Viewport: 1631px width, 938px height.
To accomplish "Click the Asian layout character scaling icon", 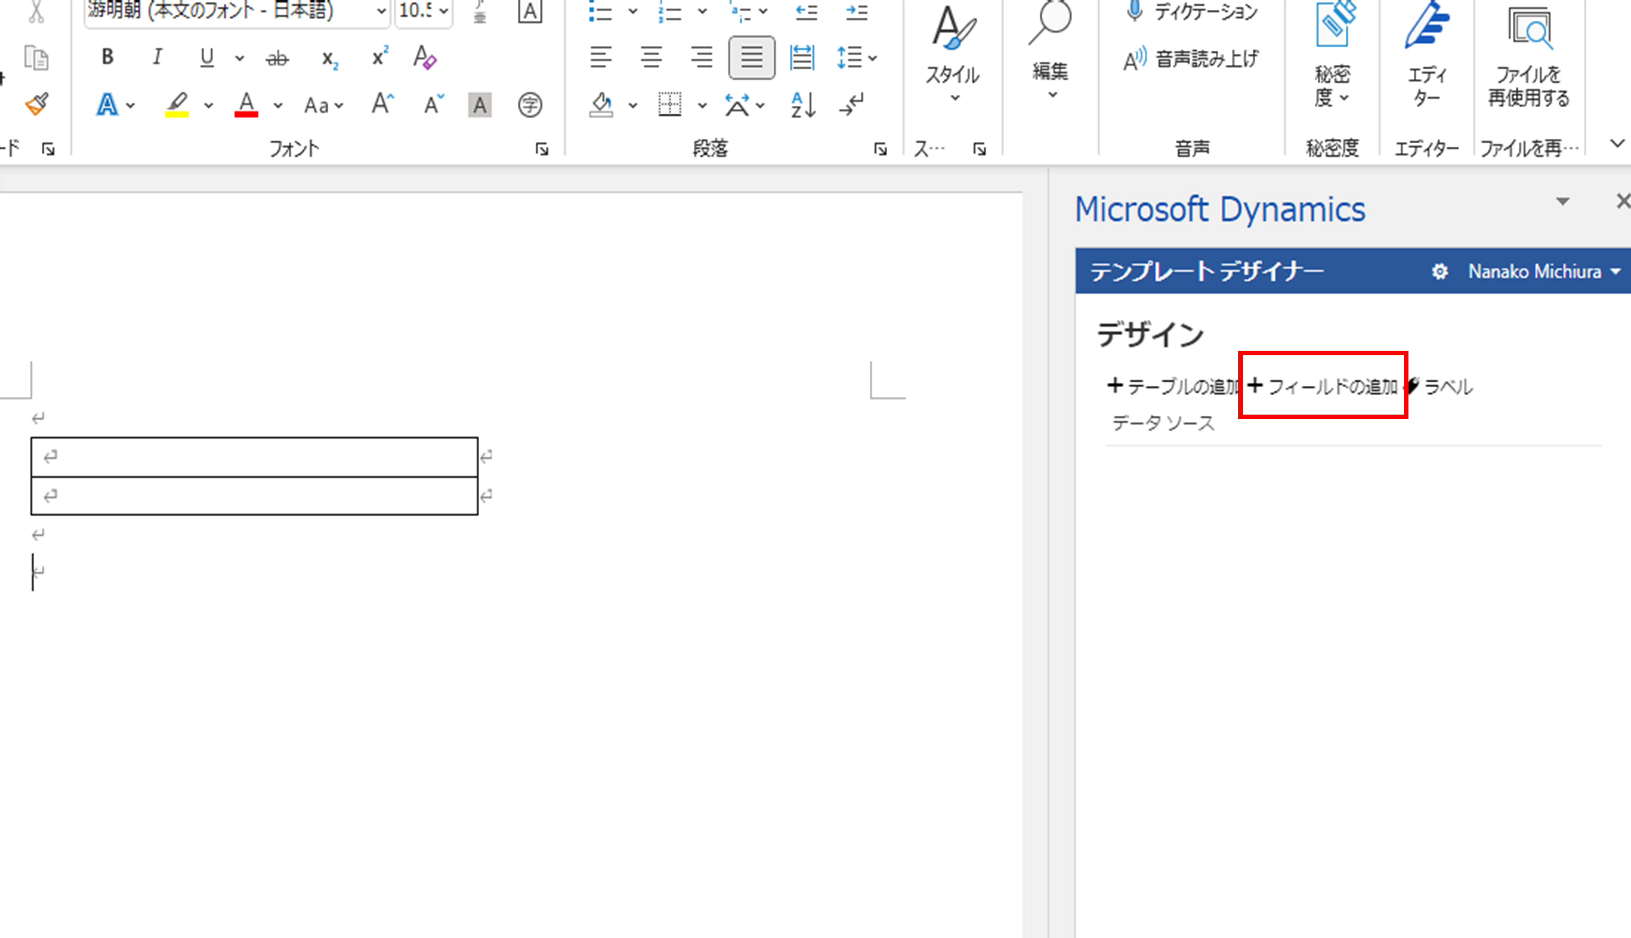I will 737,104.
